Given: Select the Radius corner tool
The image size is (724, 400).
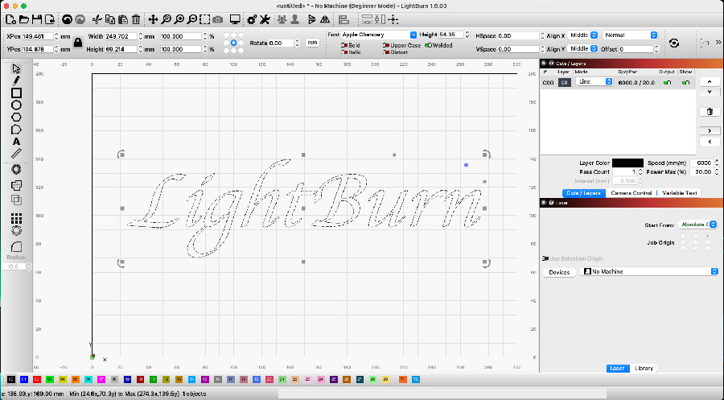Looking at the screenshot, I should (x=16, y=246).
